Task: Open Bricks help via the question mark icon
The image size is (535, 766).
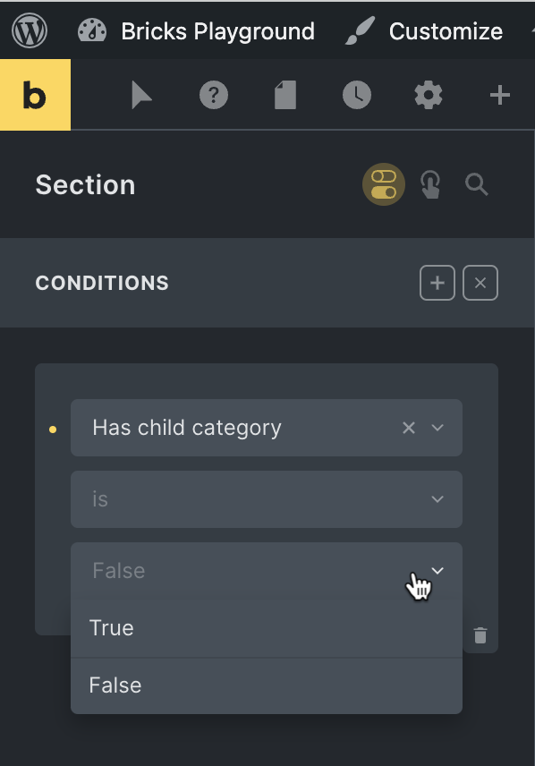Action: (213, 94)
